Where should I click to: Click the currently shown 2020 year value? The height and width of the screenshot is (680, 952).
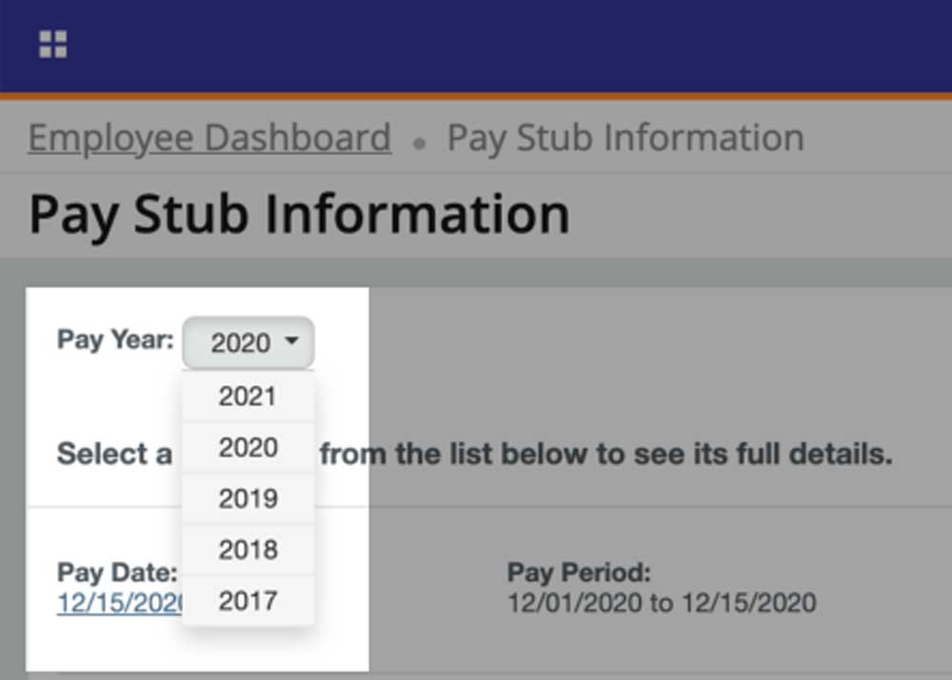(x=243, y=343)
